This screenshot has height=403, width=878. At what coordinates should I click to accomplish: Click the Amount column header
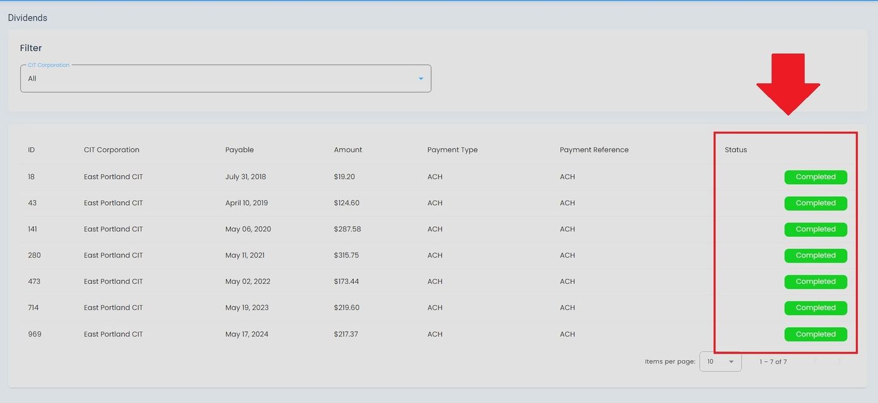pyautogui.click(x=347, y=150)
